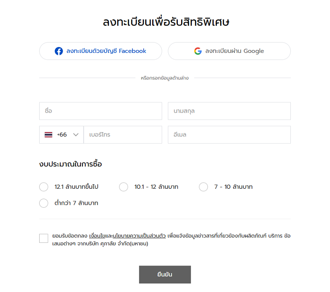Screen dimensions: 330x292
Task: Expand the country code chevron
Action: [76, 135]
